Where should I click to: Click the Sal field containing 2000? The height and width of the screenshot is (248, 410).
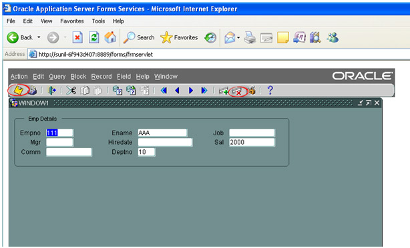[252, 142]
